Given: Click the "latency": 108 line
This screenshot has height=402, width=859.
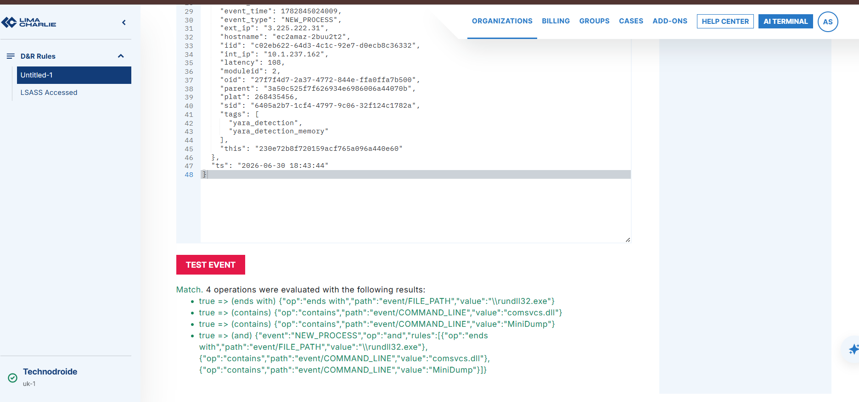Looking at the screenshot, I should 253,62.
